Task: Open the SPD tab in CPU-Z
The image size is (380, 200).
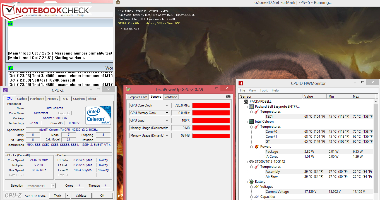Action: 66,99
